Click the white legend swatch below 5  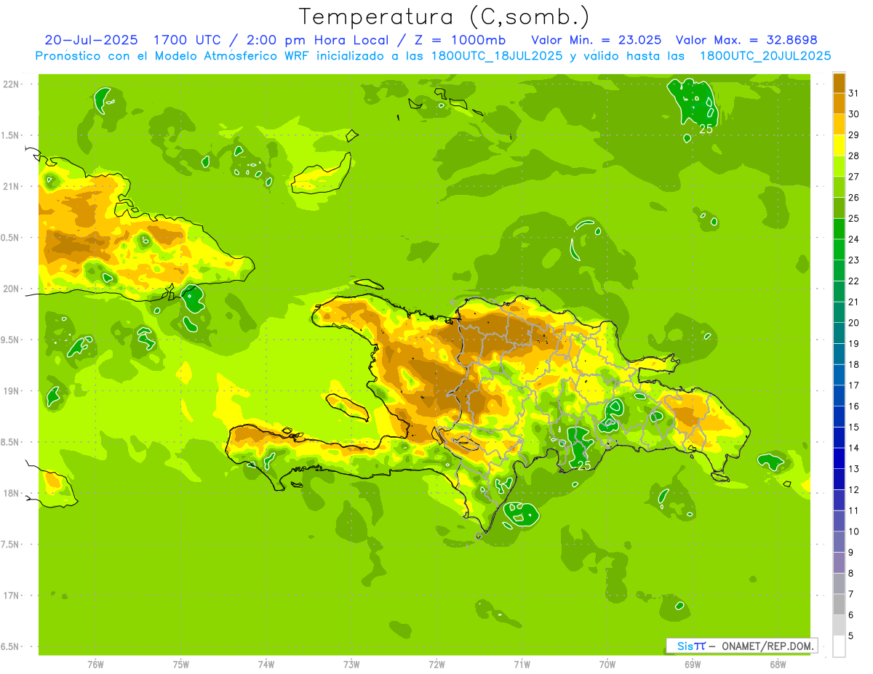coord(839,646)
